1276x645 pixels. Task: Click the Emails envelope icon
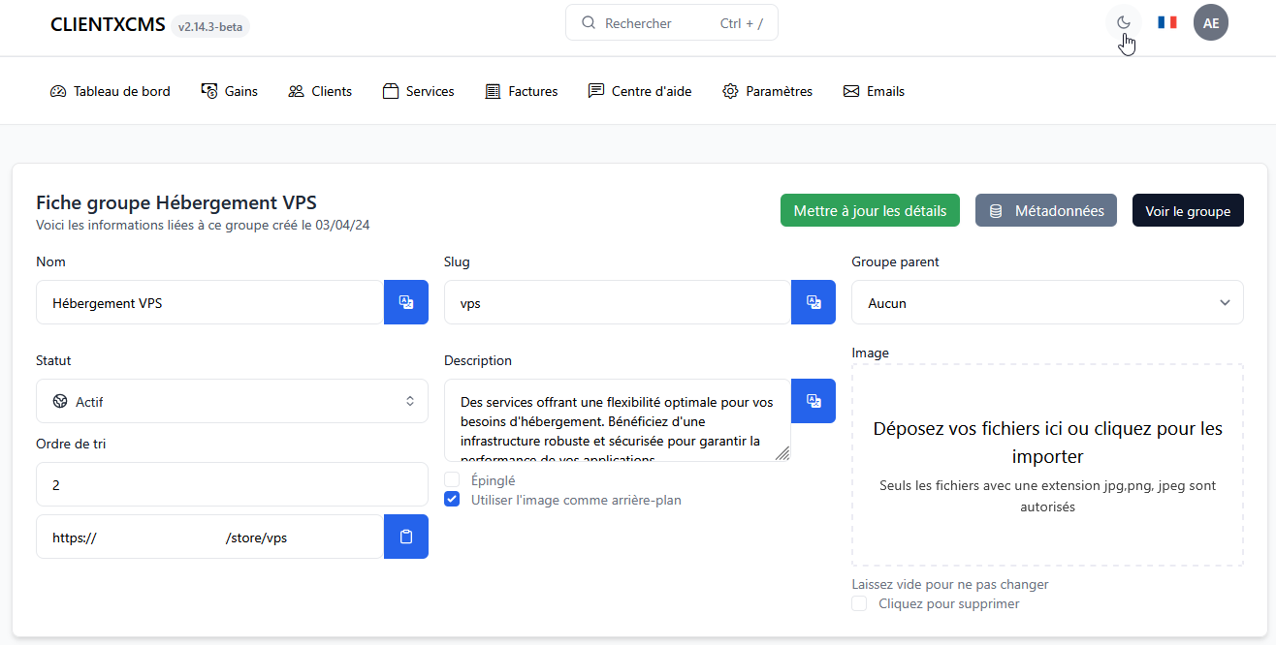click(851, 91)
